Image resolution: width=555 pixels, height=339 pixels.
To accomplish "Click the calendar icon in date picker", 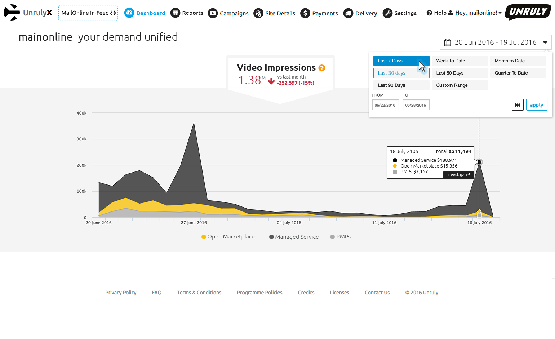I will pos(448,43).
